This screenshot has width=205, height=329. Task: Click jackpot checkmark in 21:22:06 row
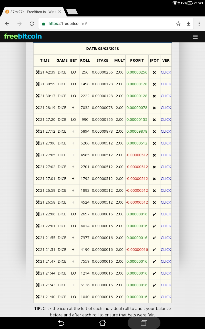[x=154, y=214]
